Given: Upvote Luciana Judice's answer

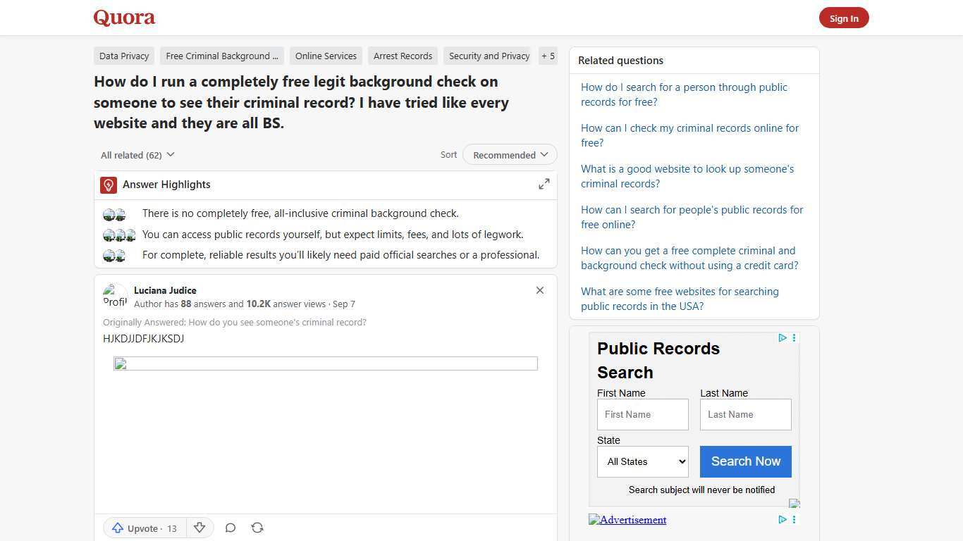Looking at the screenshot, I should pos(143,528).
